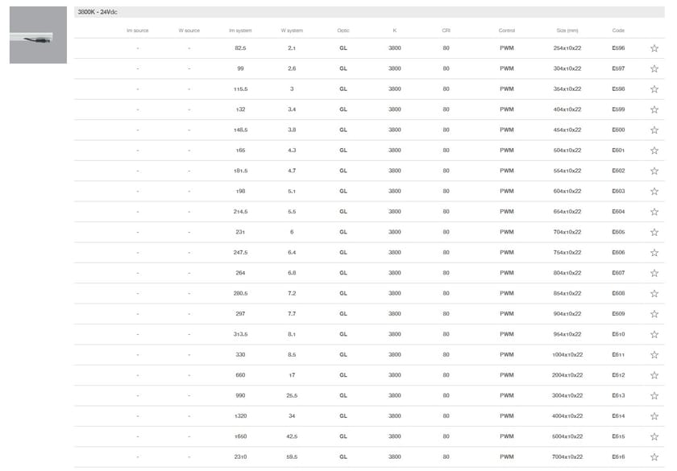Image resolution: width=677 pixels, height=471 pixels.
Task: Open product code E615 link
Action: (618, 436)
